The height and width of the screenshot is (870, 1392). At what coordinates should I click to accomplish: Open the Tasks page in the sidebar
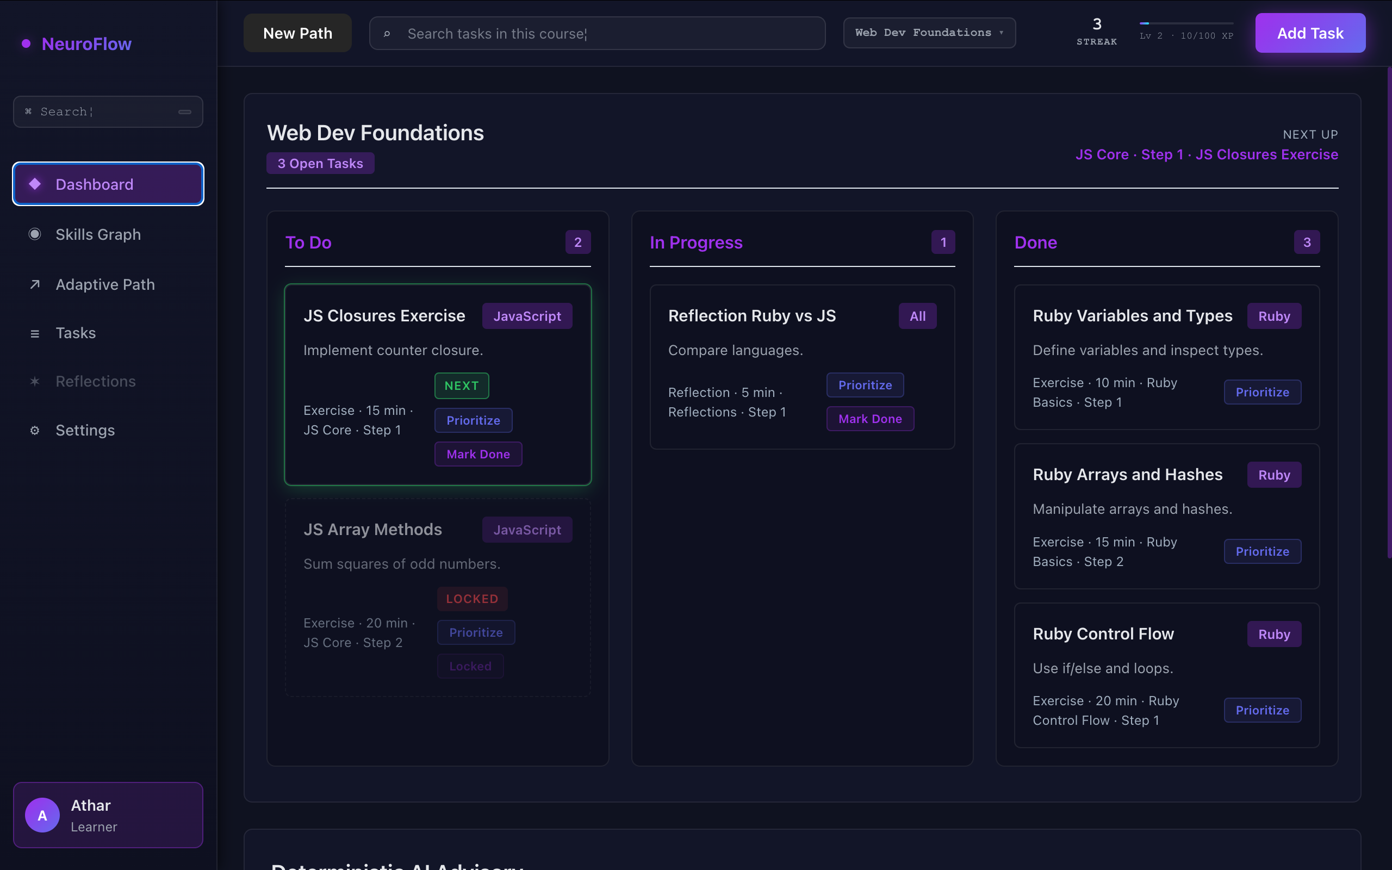(108, 333)
